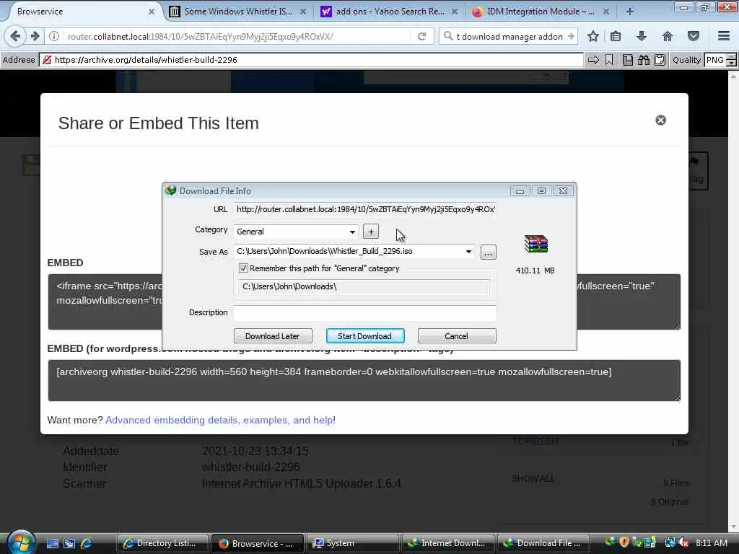
Task: Click the Browservice taskbar item
Action: tap(257, 543)
